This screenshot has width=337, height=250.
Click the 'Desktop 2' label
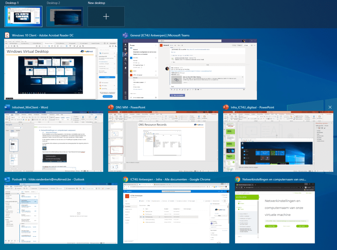pos(53,3)
